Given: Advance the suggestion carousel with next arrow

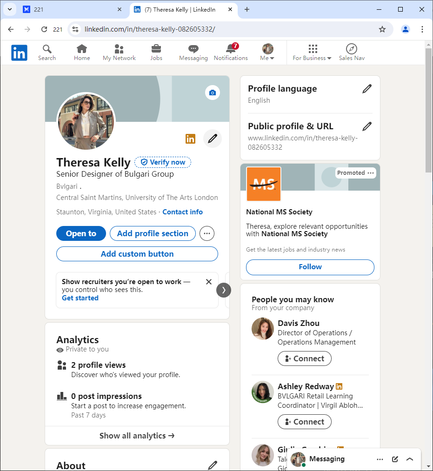Looking at the screenshot, I should (224, 290).
